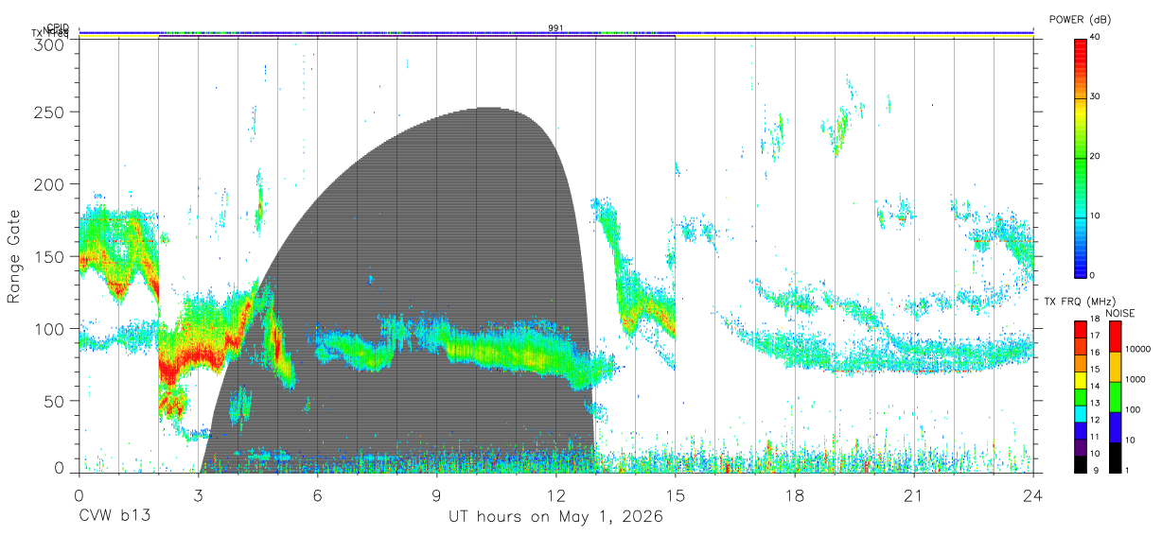Image resolution: width=1162 pixels, height=536 pixels.
Task: Click the 1 label on NOISE scale
Action: point(1126,470)
